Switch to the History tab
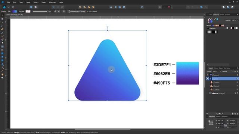Viewport: 239px width, 134px height. coord(218,117)
